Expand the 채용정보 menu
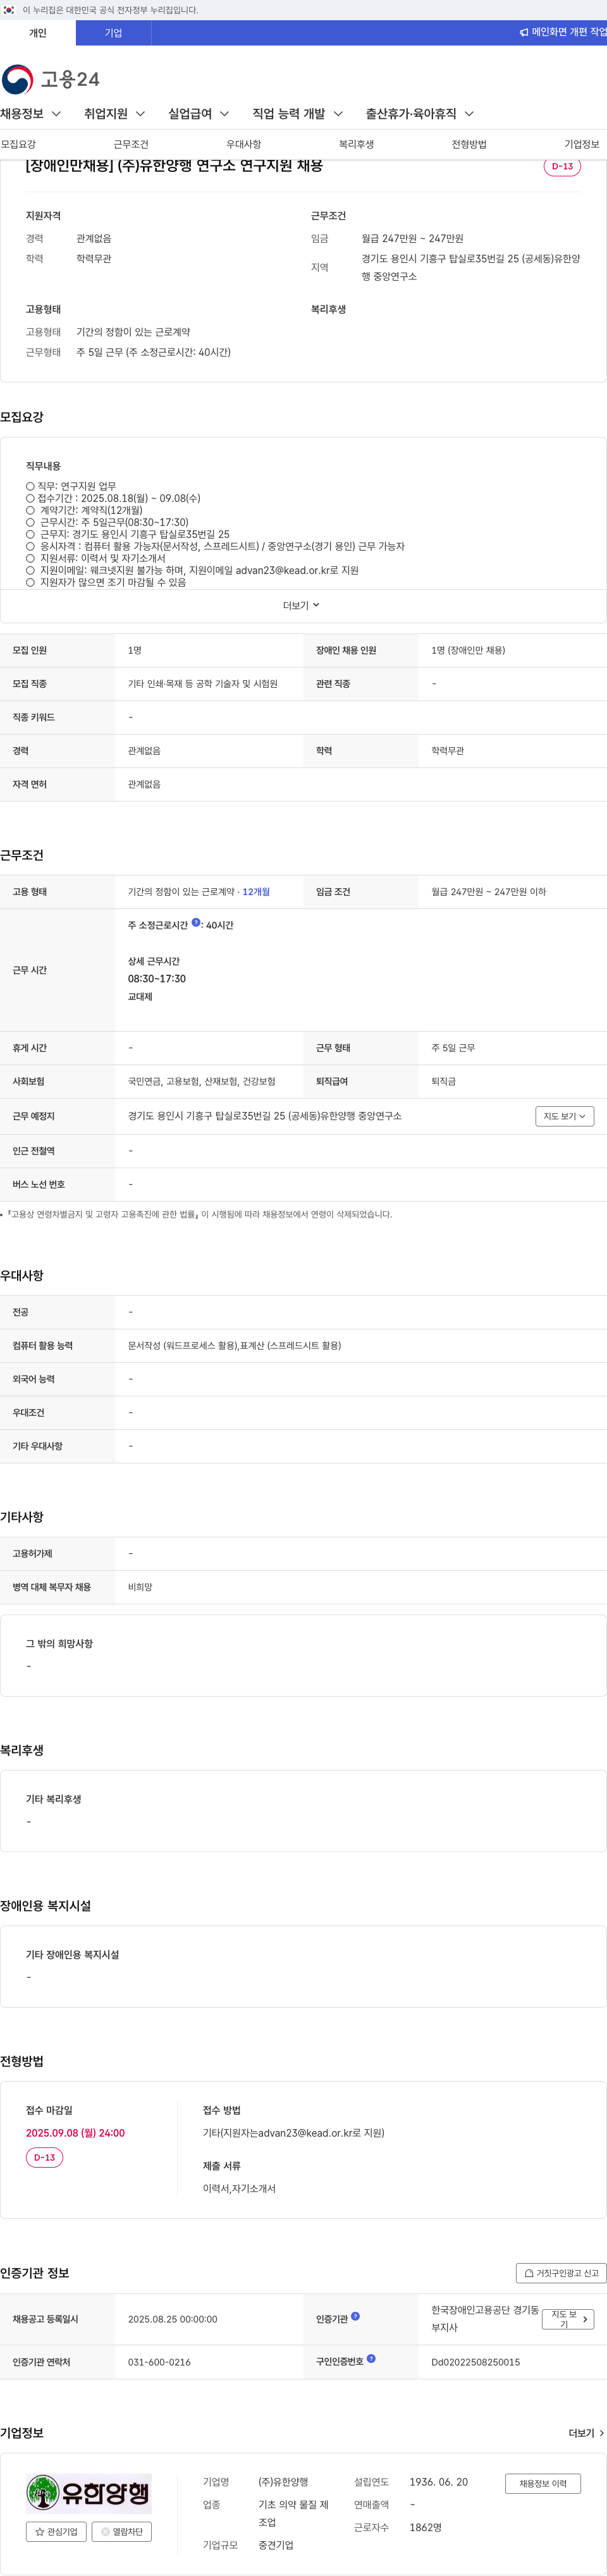The height and width of the screenshot is (2576, 607). (x=31, y=114)
